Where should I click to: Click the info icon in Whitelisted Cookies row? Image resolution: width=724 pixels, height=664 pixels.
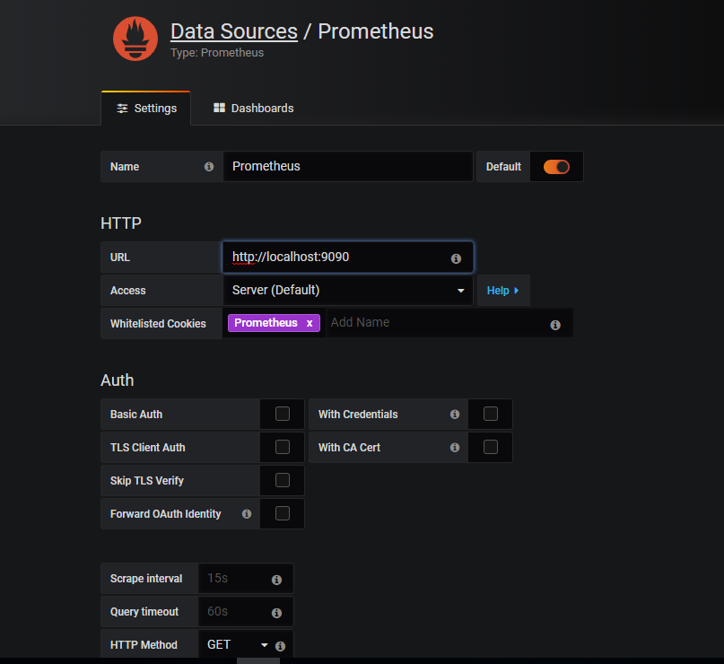(555, 325)
